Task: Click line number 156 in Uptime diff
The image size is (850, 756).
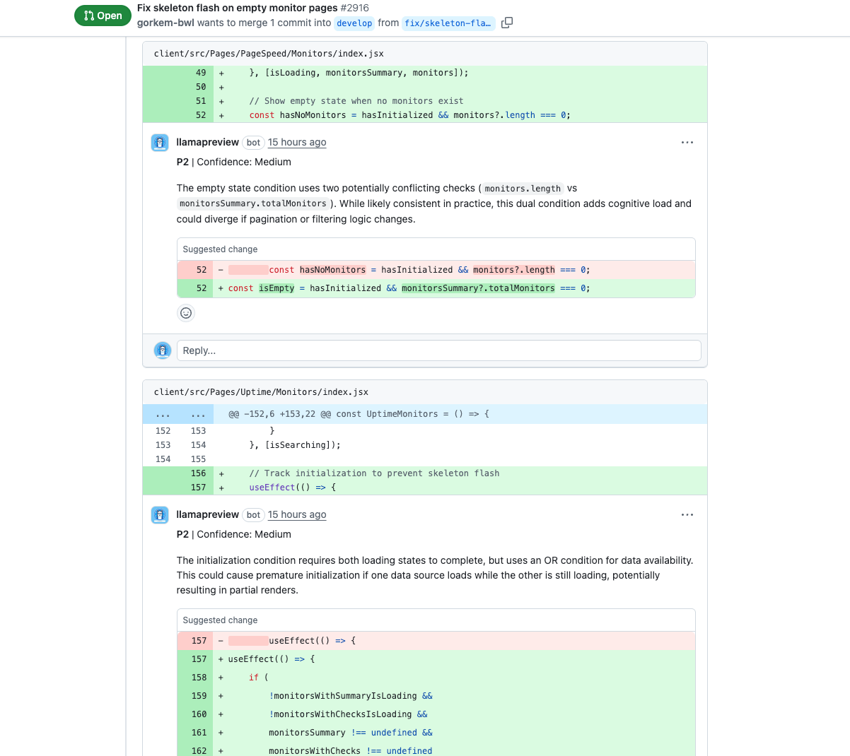Action: pyautogui.click(x=198, y=473)
